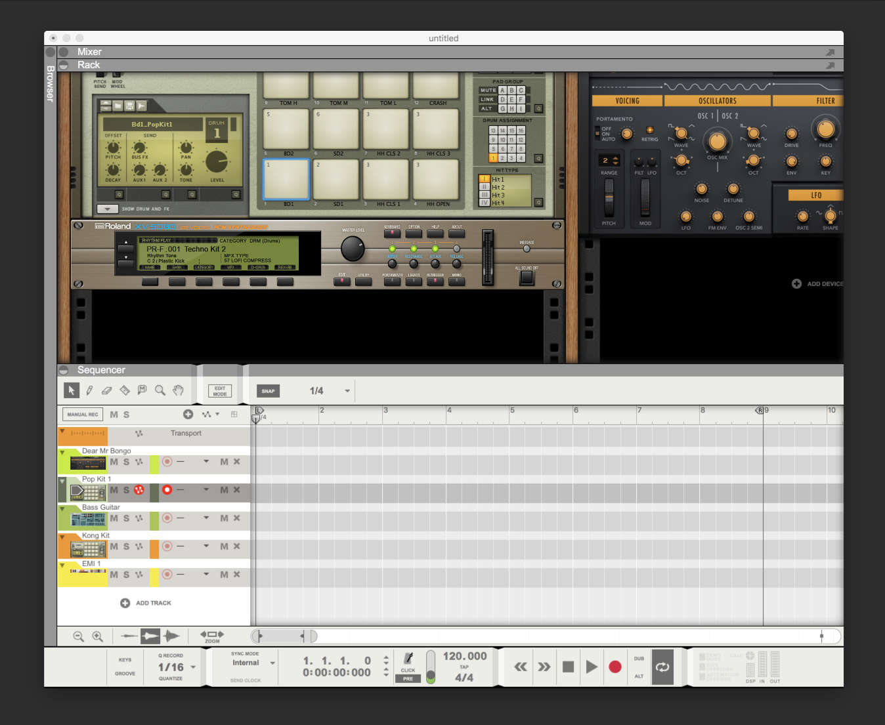Toggle the Edit Mode button
The image size is (885, 725).
coord(220,391)
